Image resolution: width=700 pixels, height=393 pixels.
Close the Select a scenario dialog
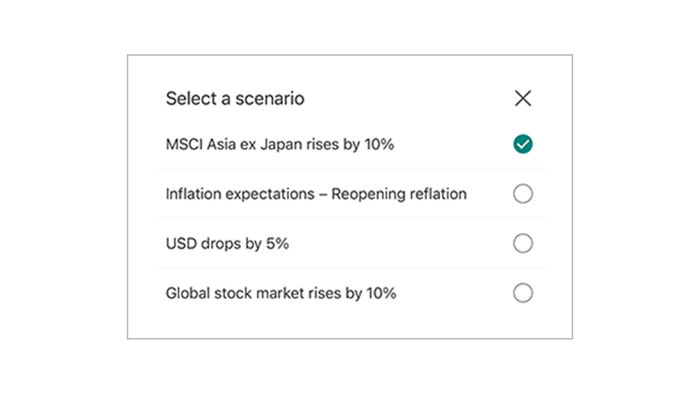point(523,98)
